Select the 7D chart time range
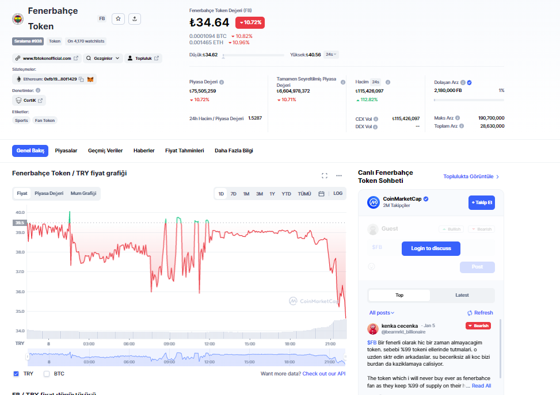 click(x=234, y=194)
